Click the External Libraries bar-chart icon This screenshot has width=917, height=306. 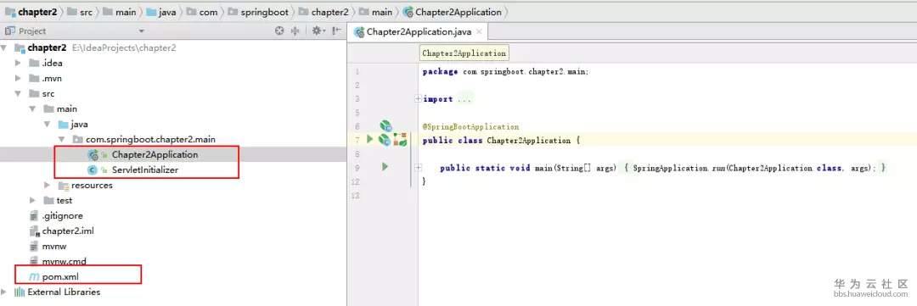pyautogui.click(x=20, y=292)
